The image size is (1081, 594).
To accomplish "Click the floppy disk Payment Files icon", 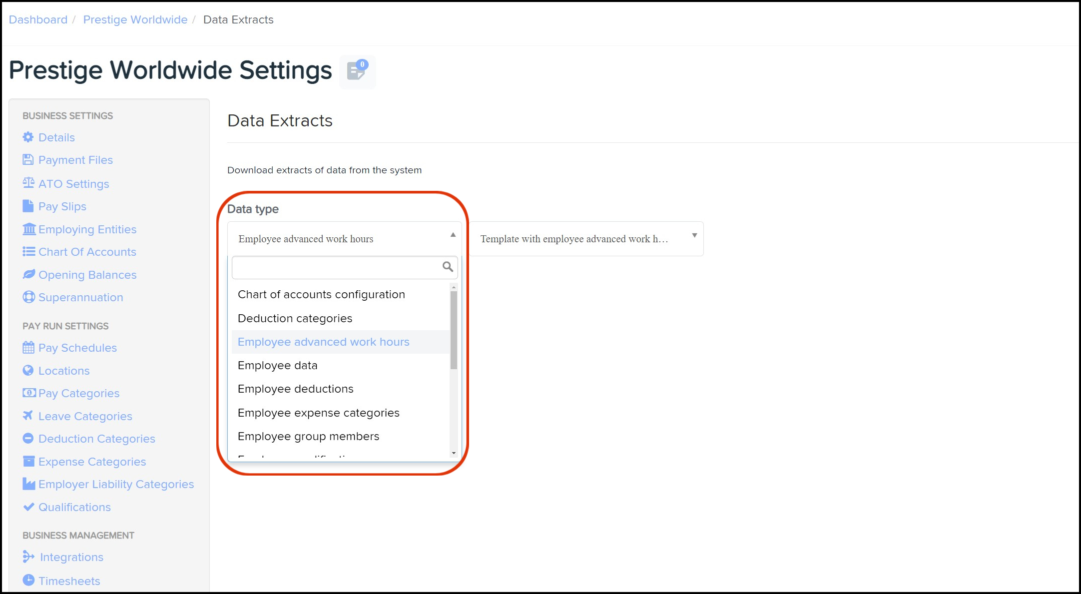I will click(28, 160).
